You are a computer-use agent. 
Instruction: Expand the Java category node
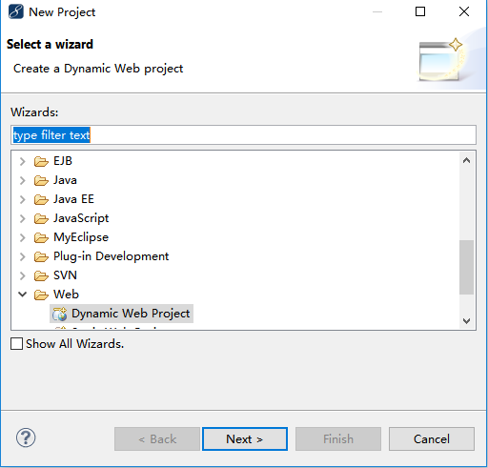click(22, 180)
